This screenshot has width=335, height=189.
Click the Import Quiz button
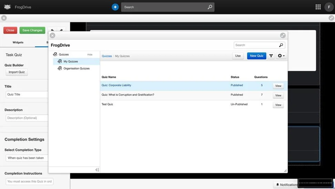pos(17,72)
